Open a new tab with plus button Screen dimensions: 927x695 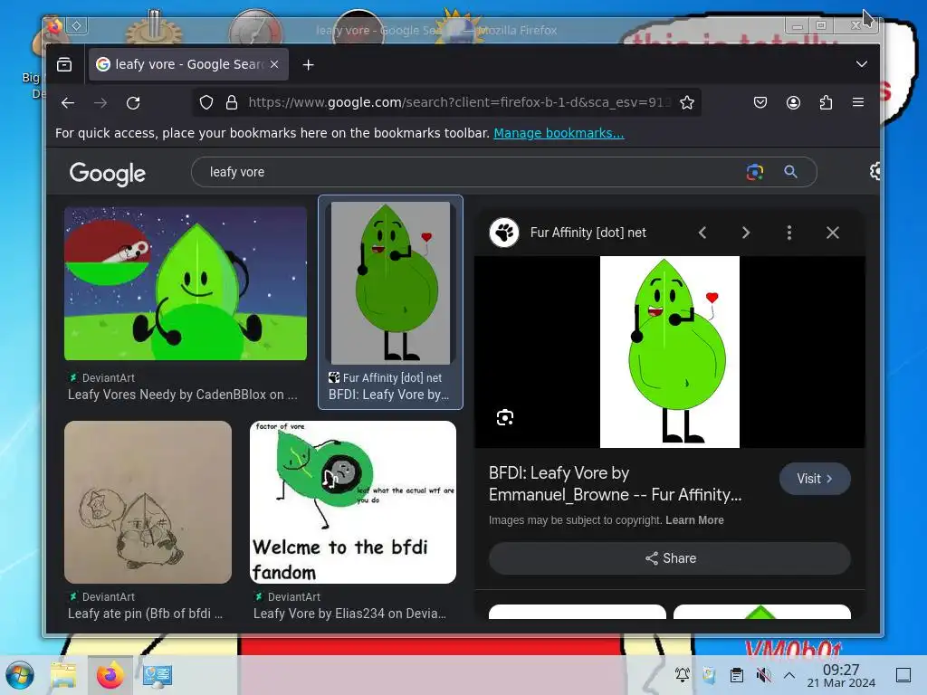tap(308, 64)
